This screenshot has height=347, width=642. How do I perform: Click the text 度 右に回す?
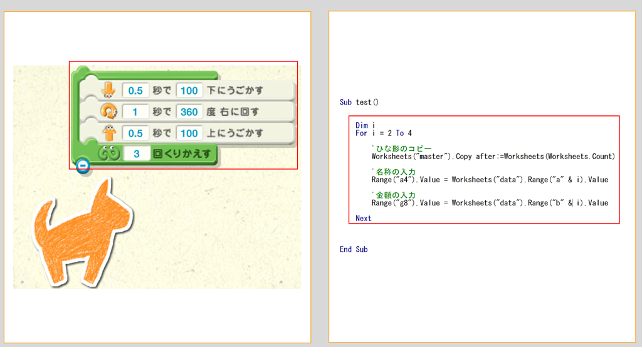pyautogui.click(x=233, y=111)
